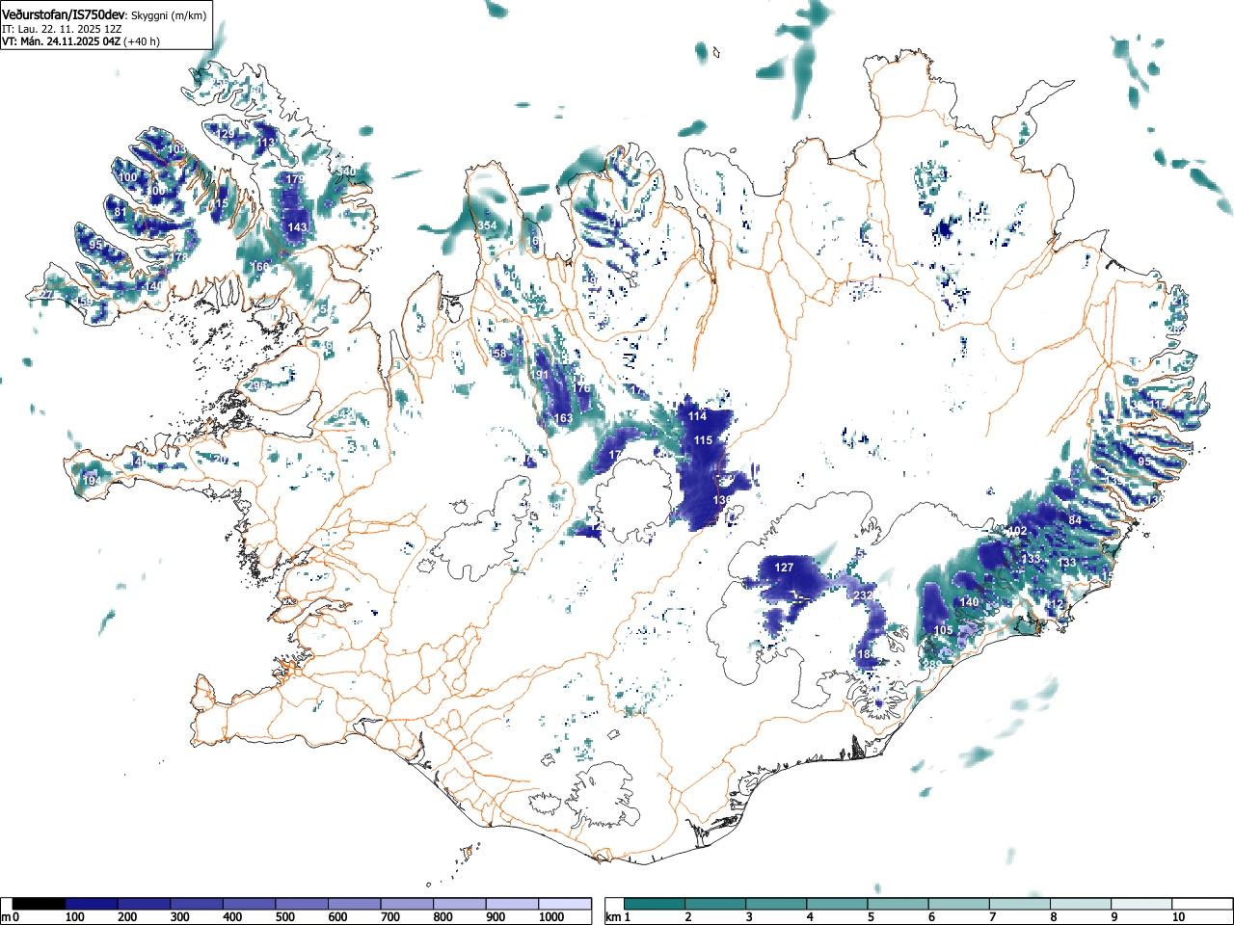
Task: Click the '143' visibility value on the map
Action: (x=298, y=227)
